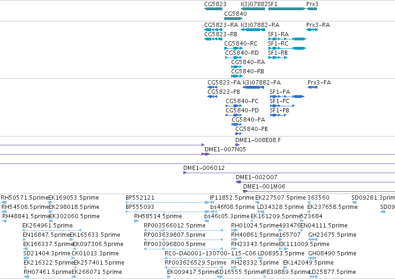Click EST LD34328.5prime

tap(280, 208)
